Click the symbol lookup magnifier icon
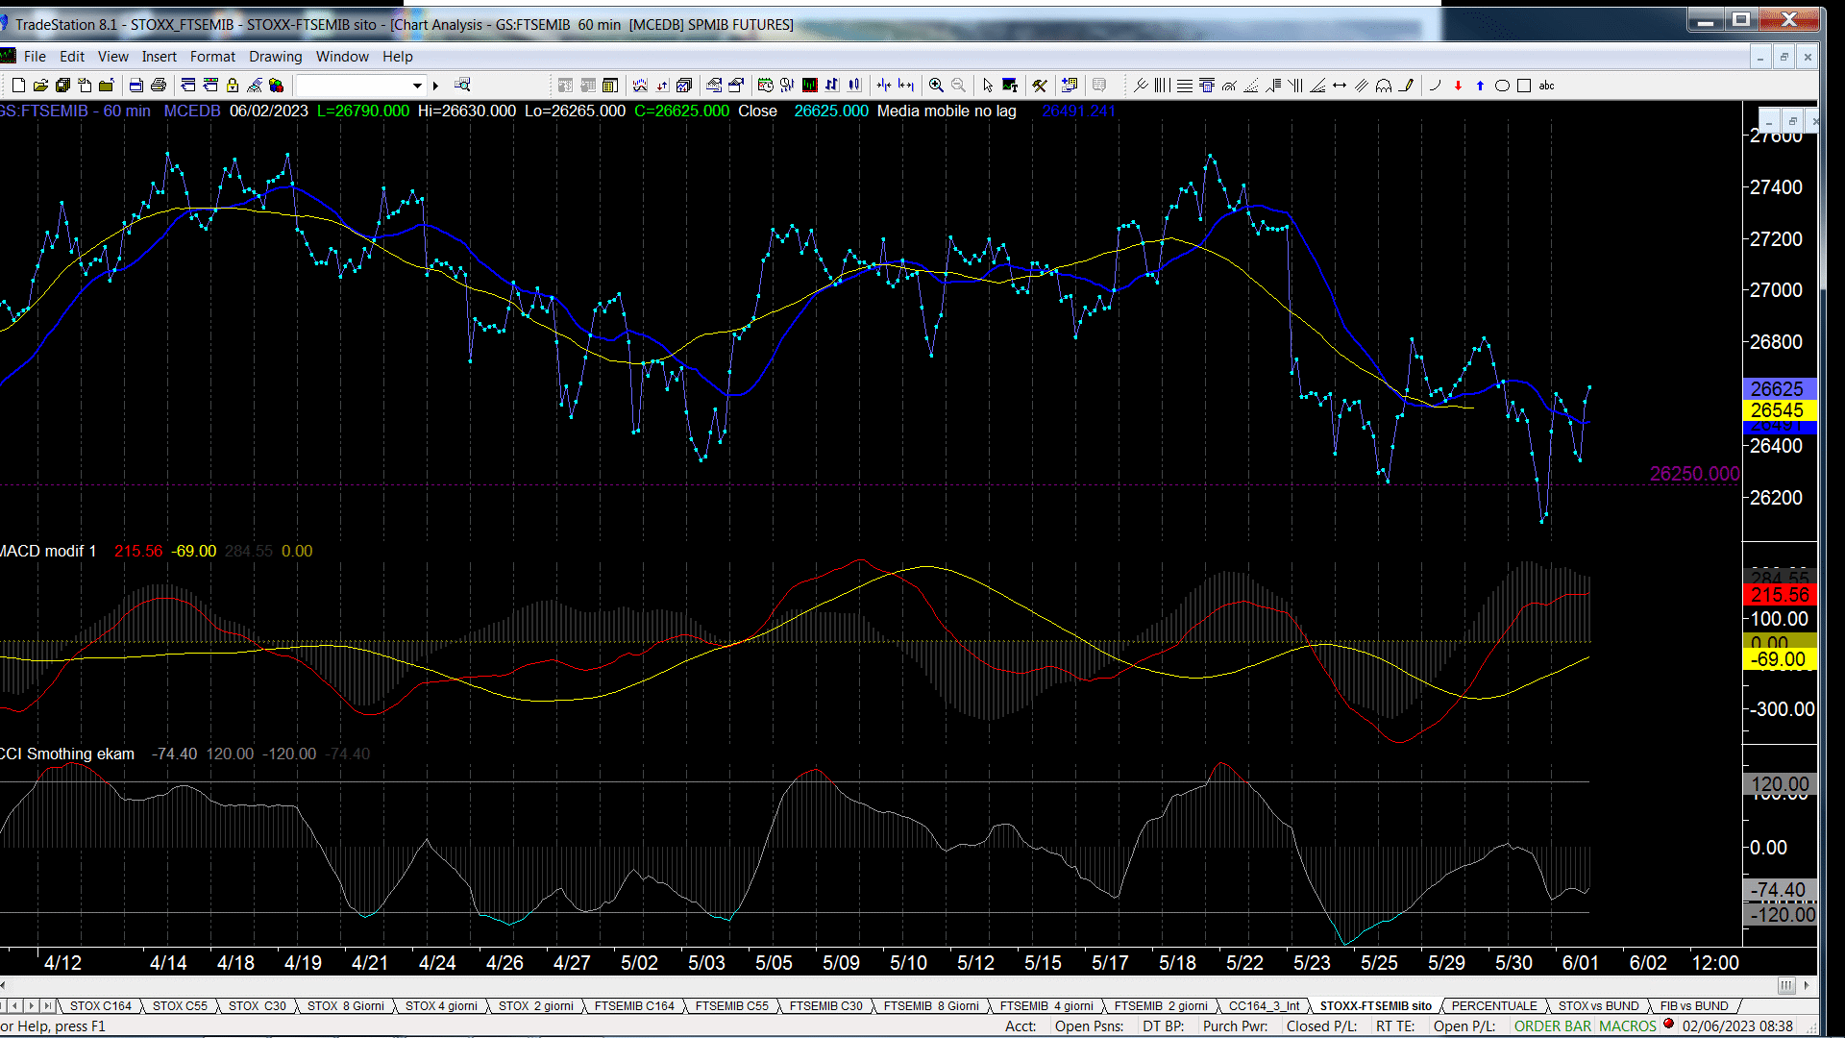The image size is (1845, 1038). [463, 86]
